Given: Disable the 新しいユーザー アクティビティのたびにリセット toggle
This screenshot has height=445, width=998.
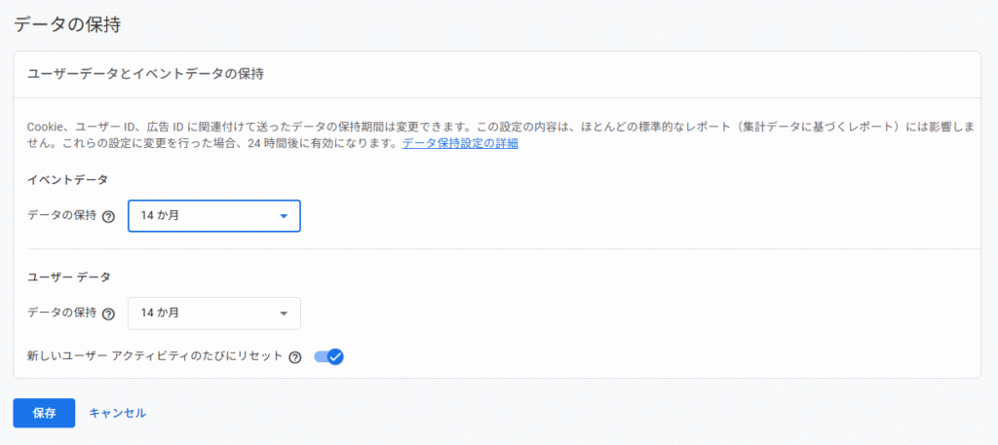Looking at the screenshot, I should [328, 357].
